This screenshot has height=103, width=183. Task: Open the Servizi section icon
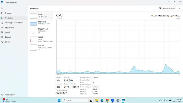(x=2, y=42)
